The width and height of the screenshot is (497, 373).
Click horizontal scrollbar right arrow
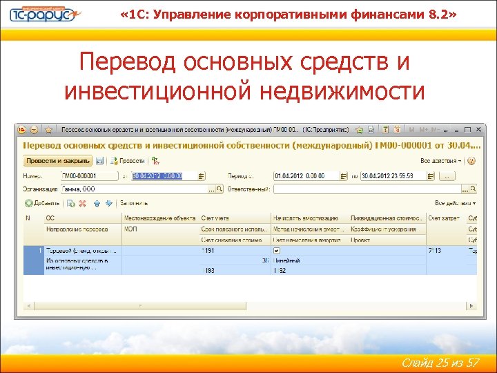coord(471,306)
